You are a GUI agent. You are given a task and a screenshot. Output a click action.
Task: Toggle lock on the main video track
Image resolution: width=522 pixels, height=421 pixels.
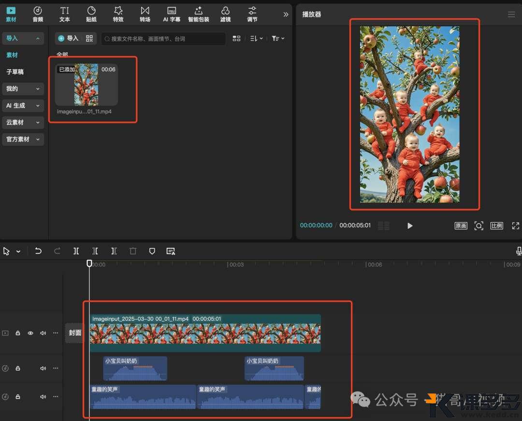click(18, 333)
